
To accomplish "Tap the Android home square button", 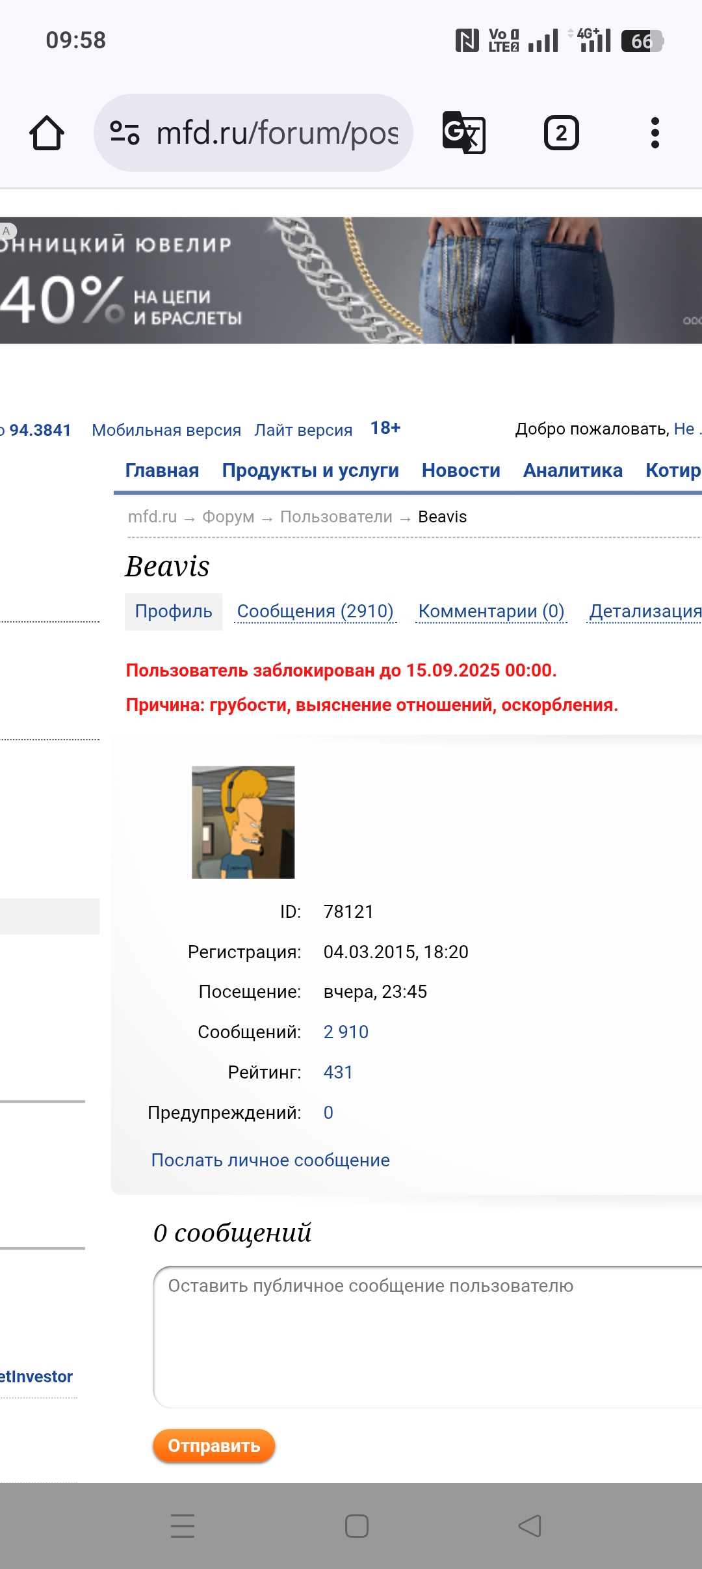I will [357, 1525].
